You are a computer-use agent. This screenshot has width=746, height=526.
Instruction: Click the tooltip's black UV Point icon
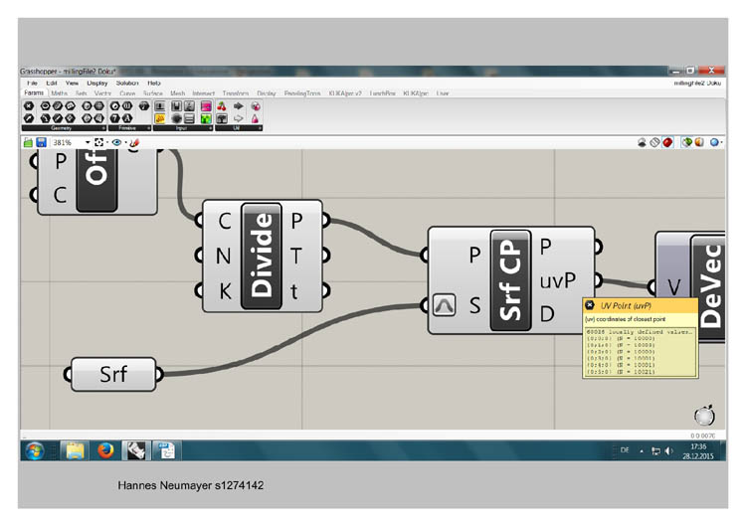click(590, 305)
